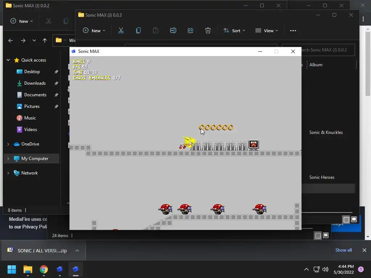Collapse Quick access tree node
The height and width of the screenshot is (278, 371).
8,60
